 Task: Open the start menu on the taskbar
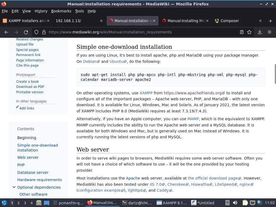pos(4,203)
